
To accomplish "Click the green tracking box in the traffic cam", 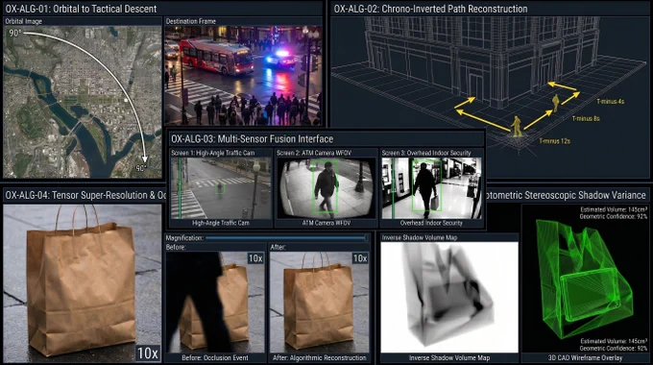I will click(x=220, y=189).
